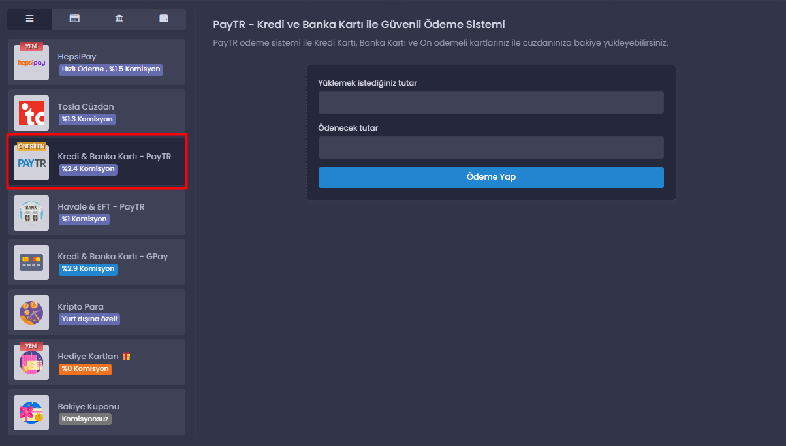
Task: Choose the Tosla Cüzdan title
Action: [86, 106]
